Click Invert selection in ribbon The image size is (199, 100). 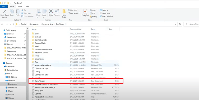106,16
